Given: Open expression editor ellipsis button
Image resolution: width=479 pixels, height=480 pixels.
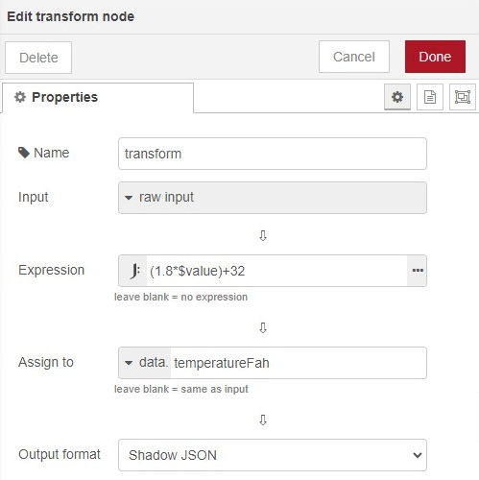Looking at the screenshot, I should click(x=418, y=271).
